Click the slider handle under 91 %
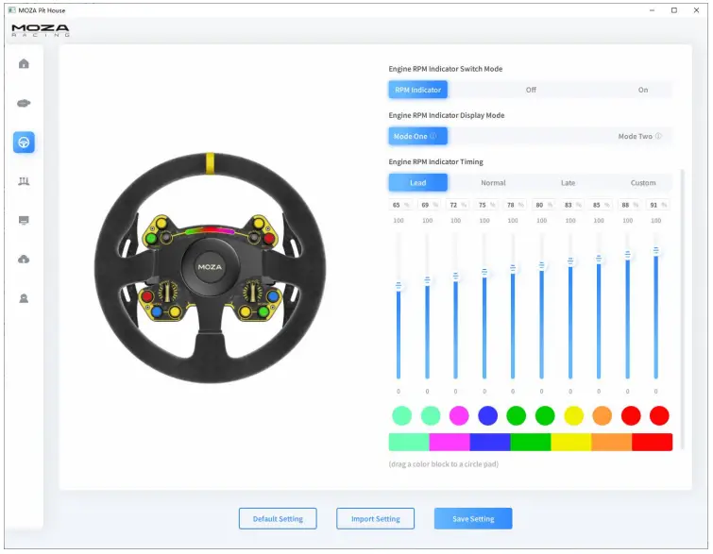The width and height of the screenshot is (713, 554). pyautogui.click(x=655, y=251)
